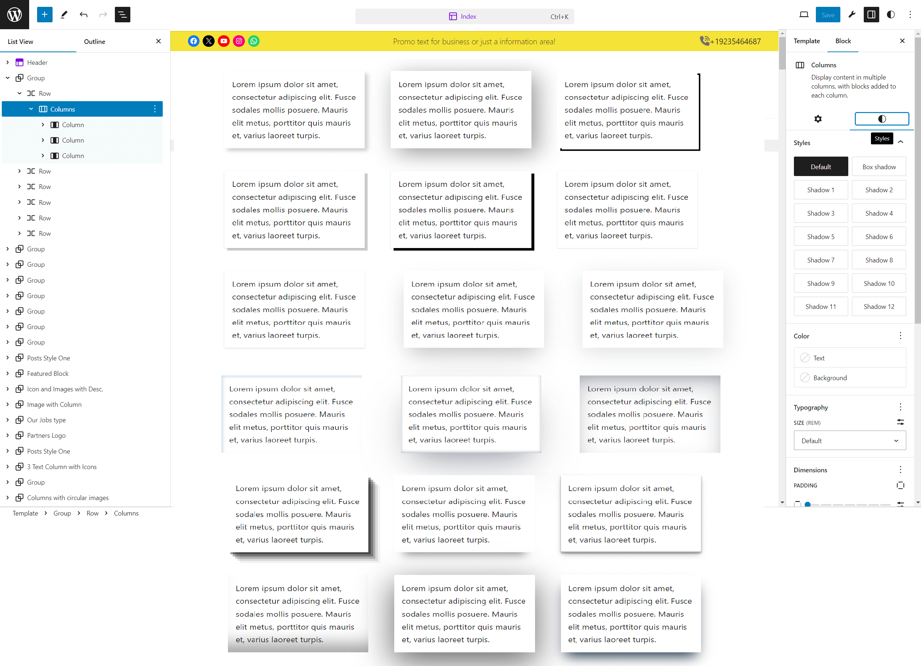Choose the Box shadow style
This screenshot has width=921, height=666.
click(x=879, y=167)
